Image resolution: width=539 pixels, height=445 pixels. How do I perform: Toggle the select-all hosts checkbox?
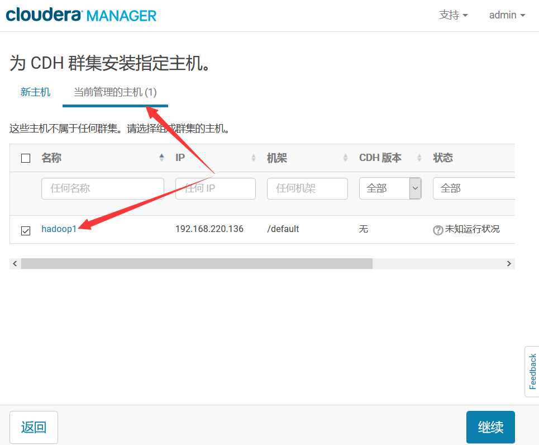pos(26,158)
